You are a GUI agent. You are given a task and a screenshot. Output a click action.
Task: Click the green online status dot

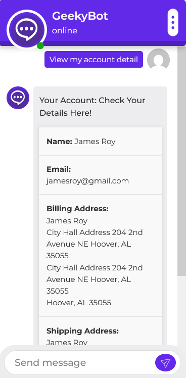40,45
